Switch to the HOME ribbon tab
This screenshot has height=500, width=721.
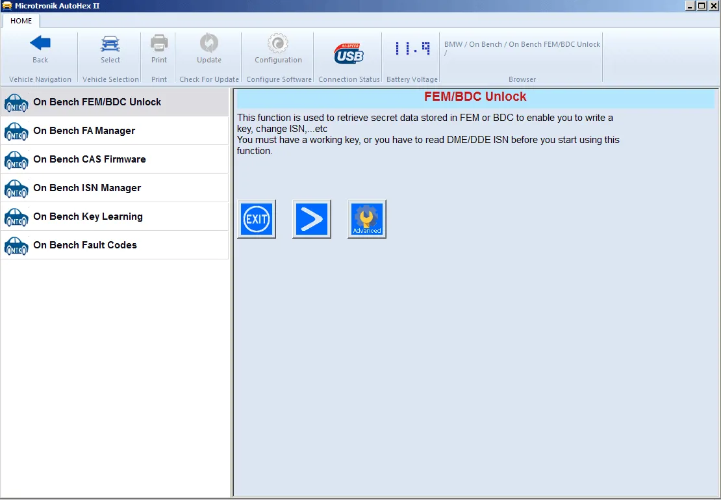(21, 21)
